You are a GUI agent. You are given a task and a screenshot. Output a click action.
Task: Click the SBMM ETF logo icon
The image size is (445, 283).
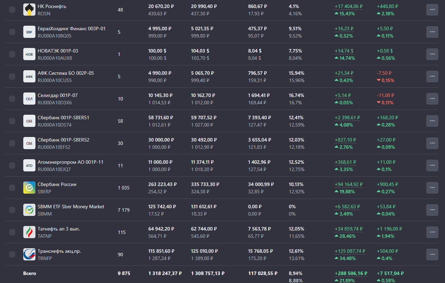[x=29, y=210]
